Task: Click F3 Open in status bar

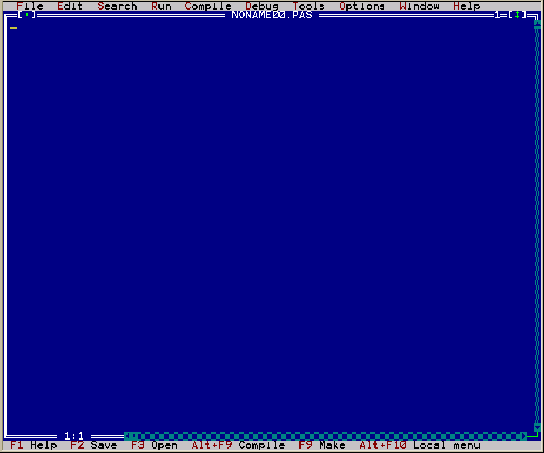Action: (x=154, y=445)
